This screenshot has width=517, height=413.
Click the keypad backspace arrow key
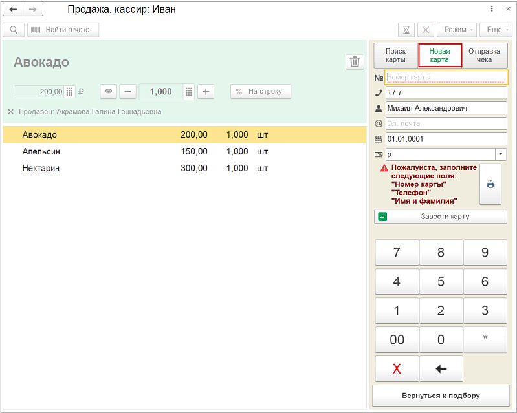pyautogui.click(x=441, y=368)
